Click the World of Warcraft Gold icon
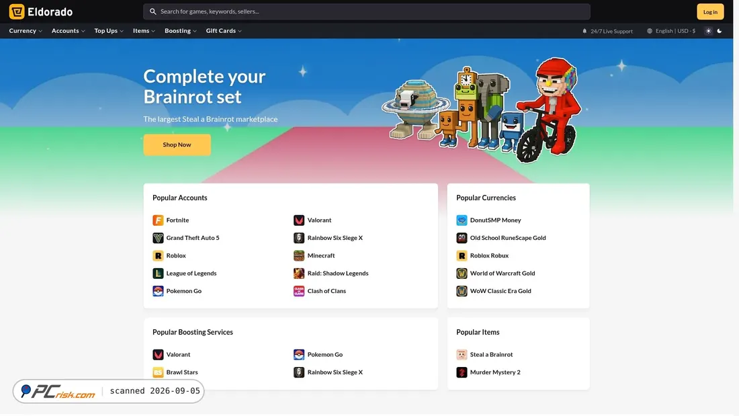Viewport: 739px width, 416px height. [462, 273]
